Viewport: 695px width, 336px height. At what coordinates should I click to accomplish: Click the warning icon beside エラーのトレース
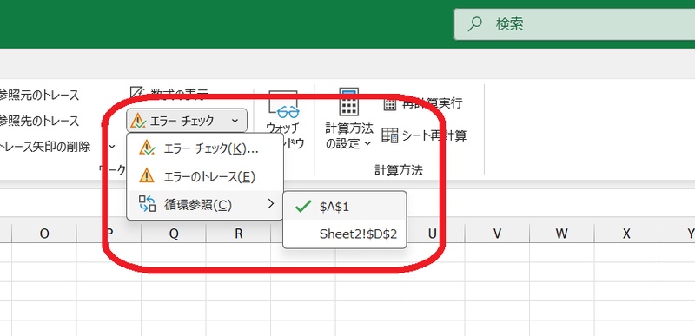pos(147,176)
